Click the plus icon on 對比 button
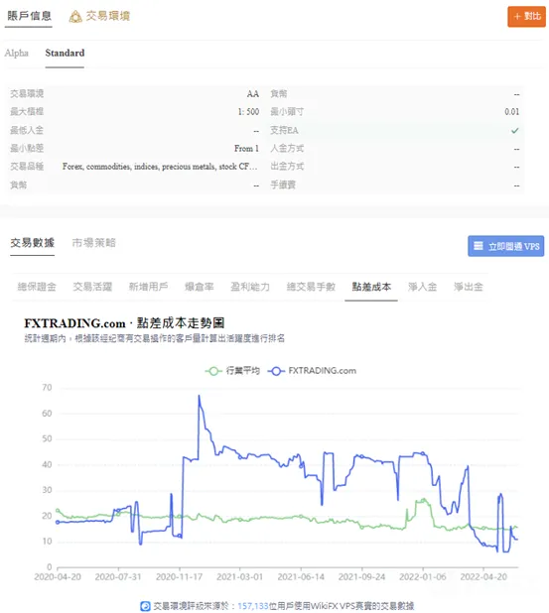 [x=517, y=17]
